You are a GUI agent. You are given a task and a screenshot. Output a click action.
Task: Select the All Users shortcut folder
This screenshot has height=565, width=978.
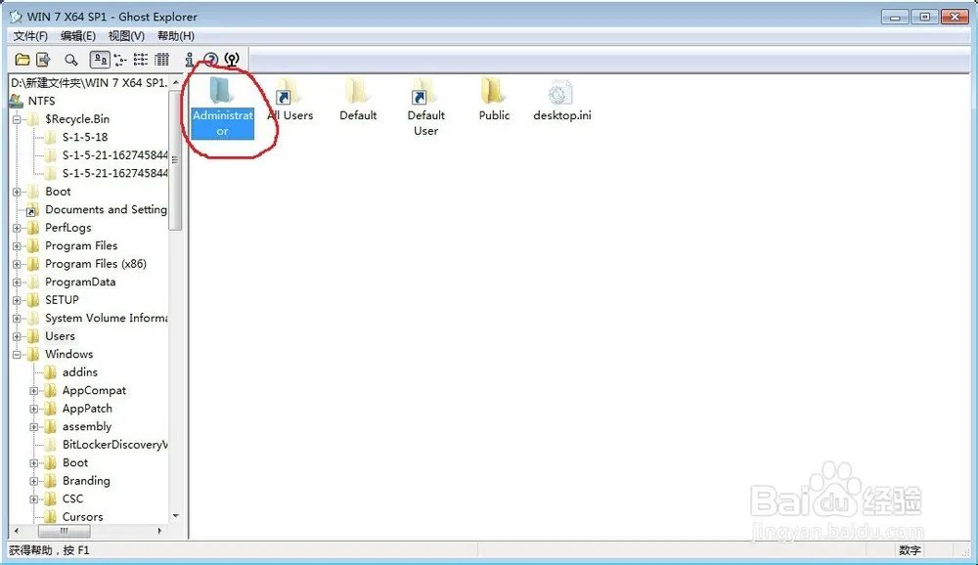(289, 96)
